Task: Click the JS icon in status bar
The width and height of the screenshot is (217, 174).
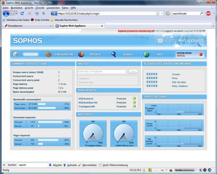Action: [x=209, y=170]
